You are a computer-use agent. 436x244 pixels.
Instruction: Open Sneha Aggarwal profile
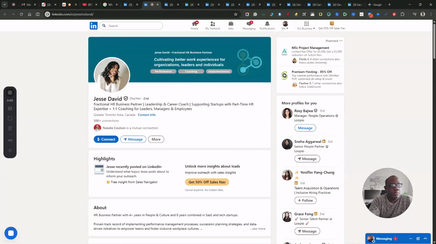[x=307, y=142]
